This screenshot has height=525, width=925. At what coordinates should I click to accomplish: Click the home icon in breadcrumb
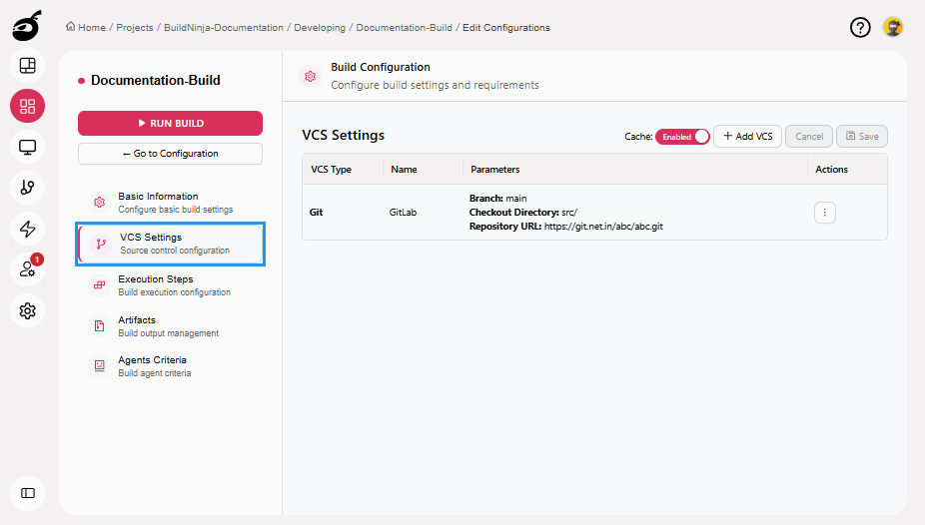70,27
